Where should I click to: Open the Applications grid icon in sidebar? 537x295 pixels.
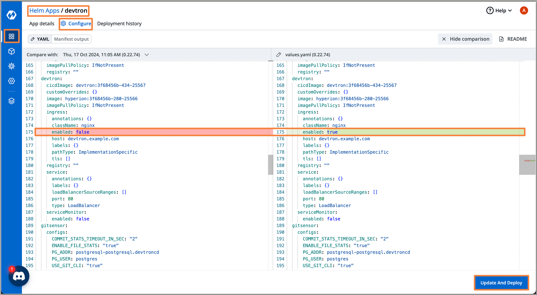coord(12,36)
